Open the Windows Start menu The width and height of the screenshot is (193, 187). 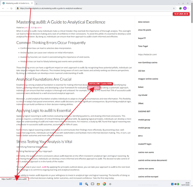(x=81, y=184)
